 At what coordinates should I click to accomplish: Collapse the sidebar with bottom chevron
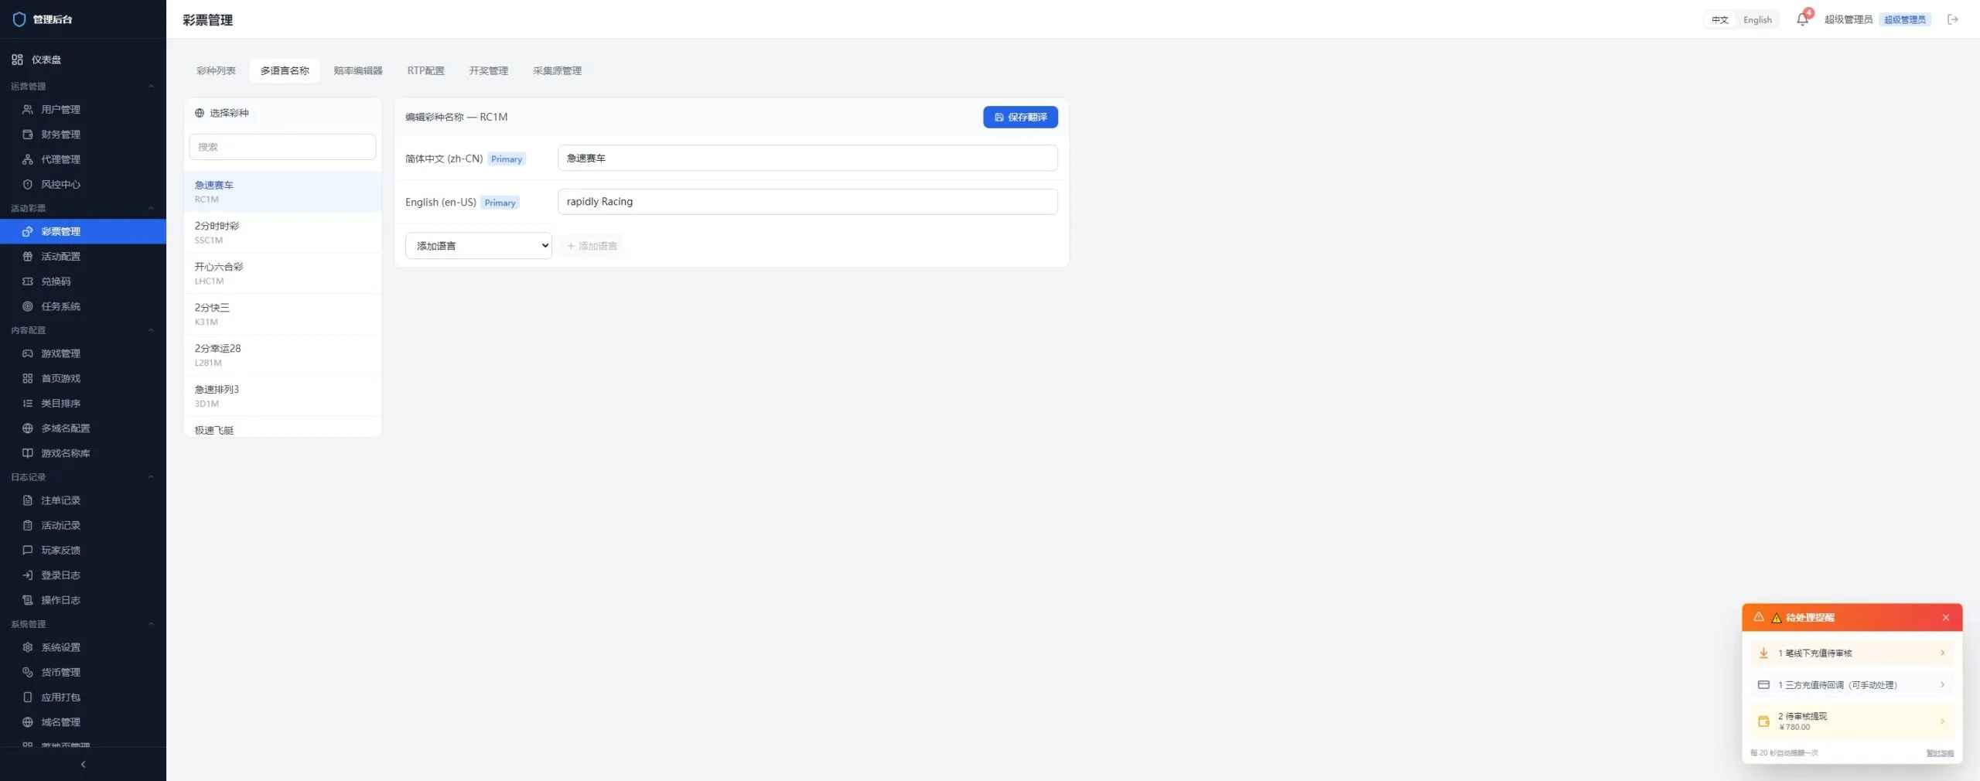pos(83,764)
